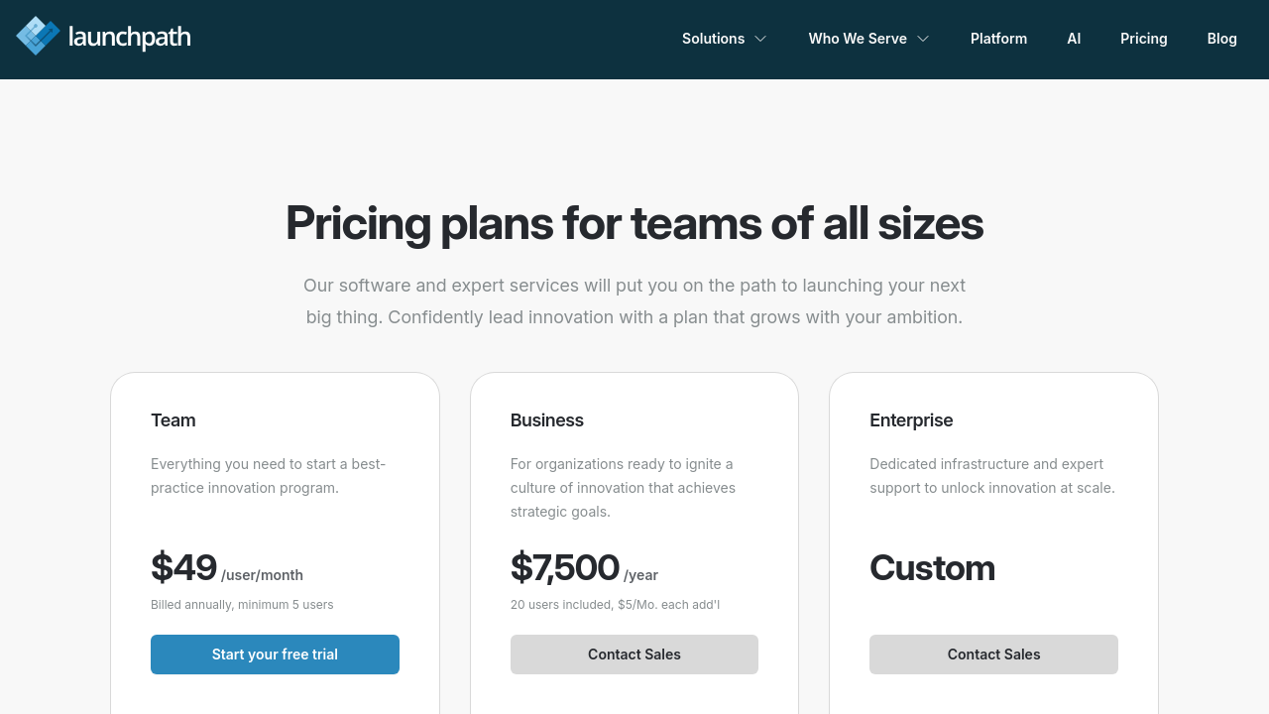The width and height of the screenshot is (1269, 714).
Task: Select Pricing in the top navigation
Action: pyautogui.click(x=1143, y=39)
